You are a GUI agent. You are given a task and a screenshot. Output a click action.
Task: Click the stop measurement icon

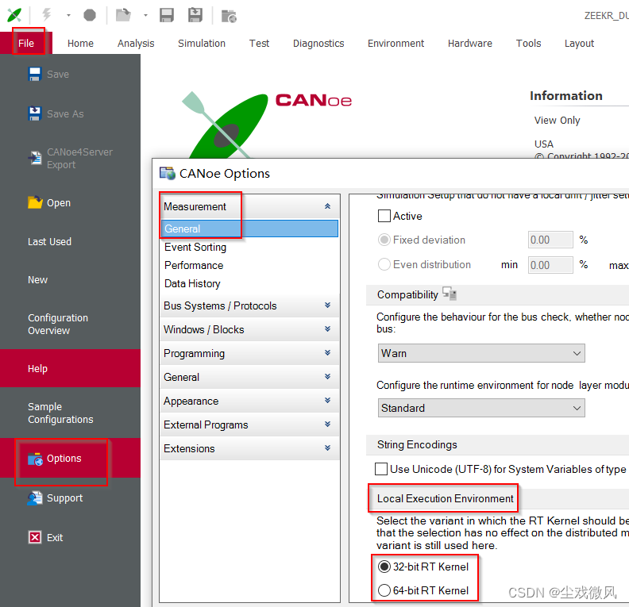point(90,16)
